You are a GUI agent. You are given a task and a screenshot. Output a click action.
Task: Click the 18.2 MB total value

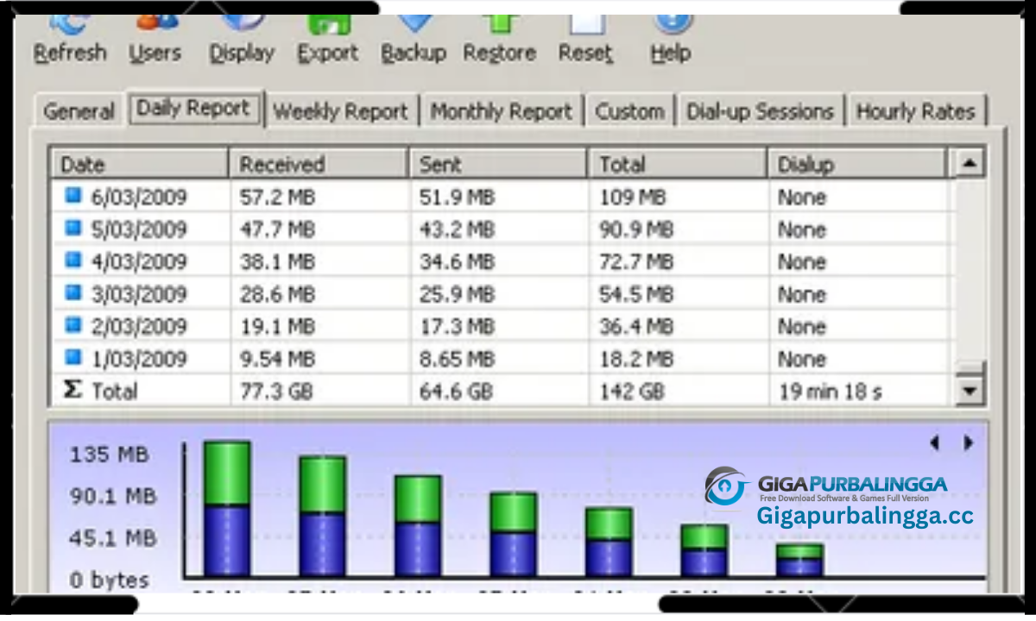coord(636,359)
